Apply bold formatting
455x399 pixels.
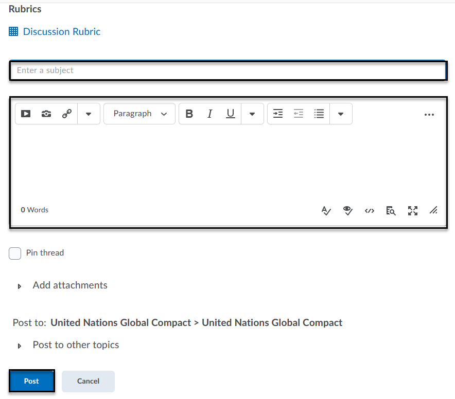click(x=189, y=114)
